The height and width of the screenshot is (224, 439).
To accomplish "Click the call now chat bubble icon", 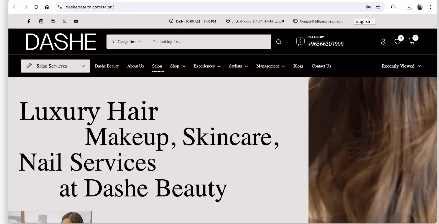I will 300,42.
